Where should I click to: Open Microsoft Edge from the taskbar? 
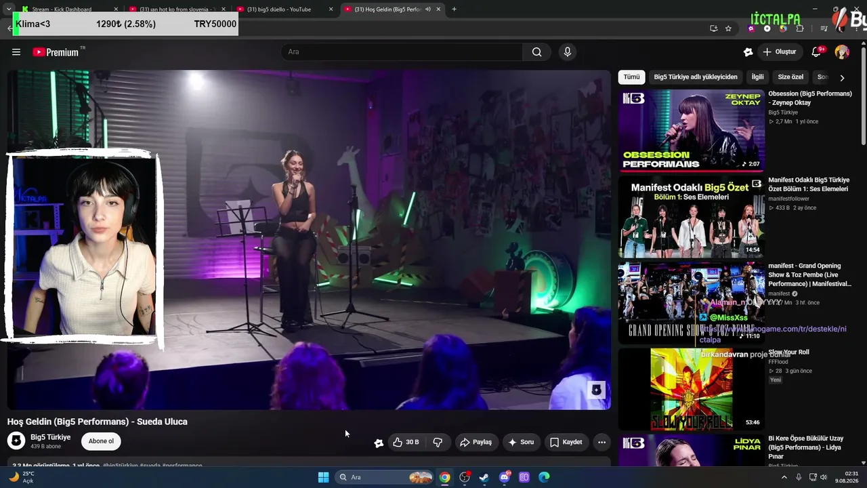[544, 477]
